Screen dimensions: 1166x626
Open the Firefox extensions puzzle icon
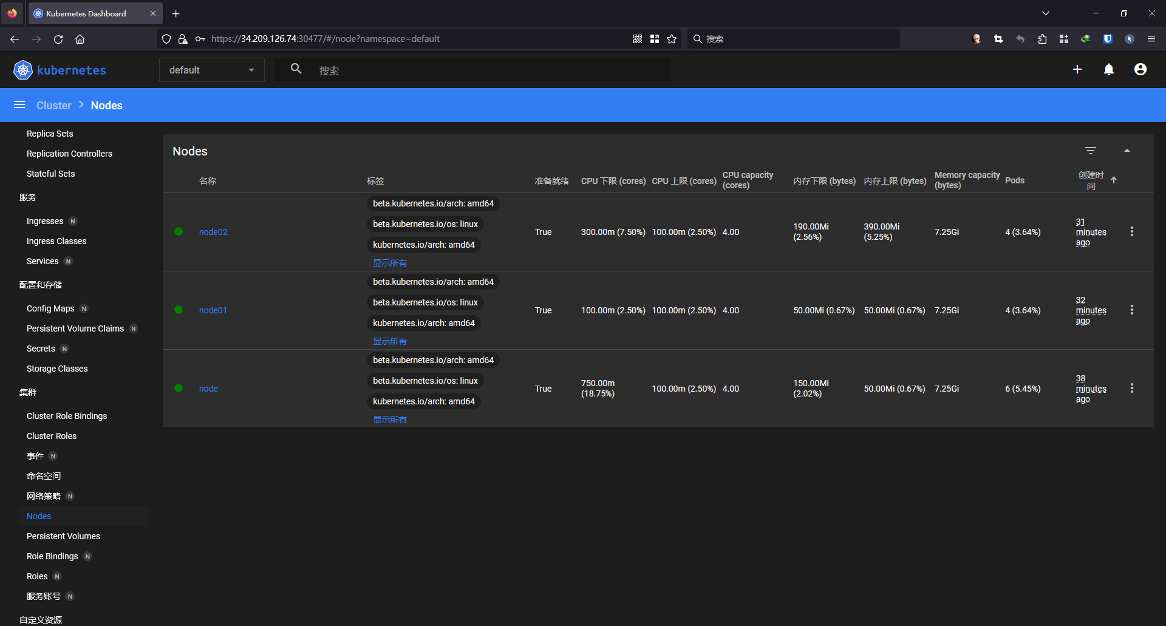click(1042, 39)
